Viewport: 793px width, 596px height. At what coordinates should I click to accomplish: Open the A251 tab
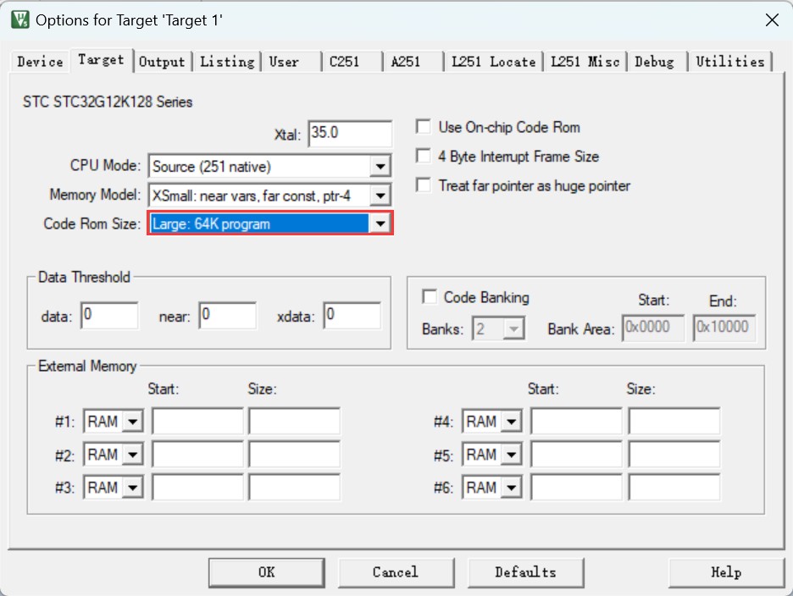[x=413, y=62]
